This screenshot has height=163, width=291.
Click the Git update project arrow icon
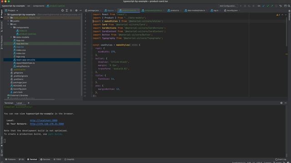[264, 6]
